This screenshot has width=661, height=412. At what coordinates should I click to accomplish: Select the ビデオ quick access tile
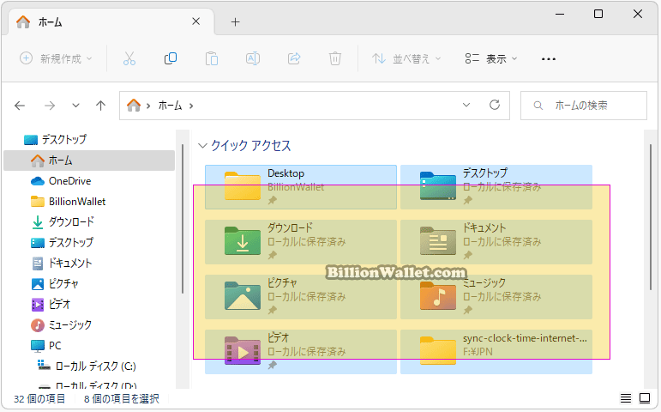pyautogui.click(x=301, y=352)
